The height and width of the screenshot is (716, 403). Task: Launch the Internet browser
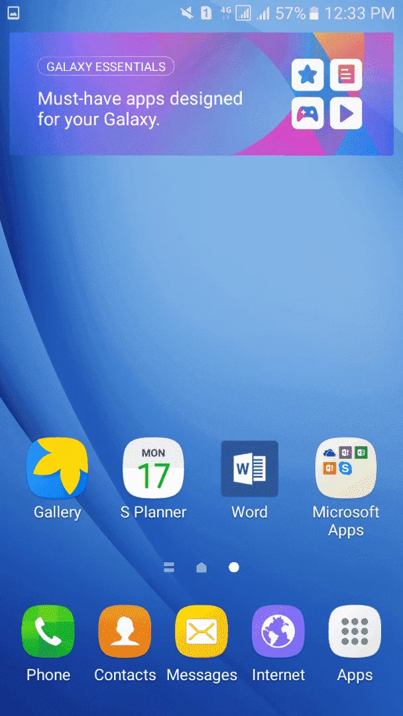coord(278,632)
